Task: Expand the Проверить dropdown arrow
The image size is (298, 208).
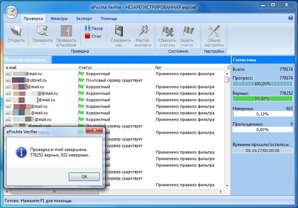Action: (x=43, y=45)
